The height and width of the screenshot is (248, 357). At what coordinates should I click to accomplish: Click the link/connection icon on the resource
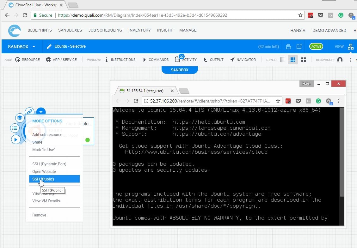29,111
